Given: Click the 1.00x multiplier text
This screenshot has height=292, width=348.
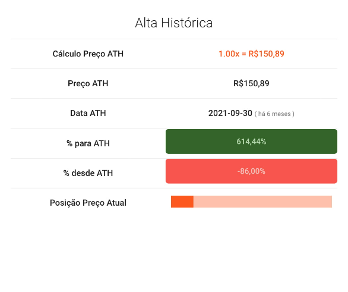Looking at the screenshot, I should click(x=229, y=54).
